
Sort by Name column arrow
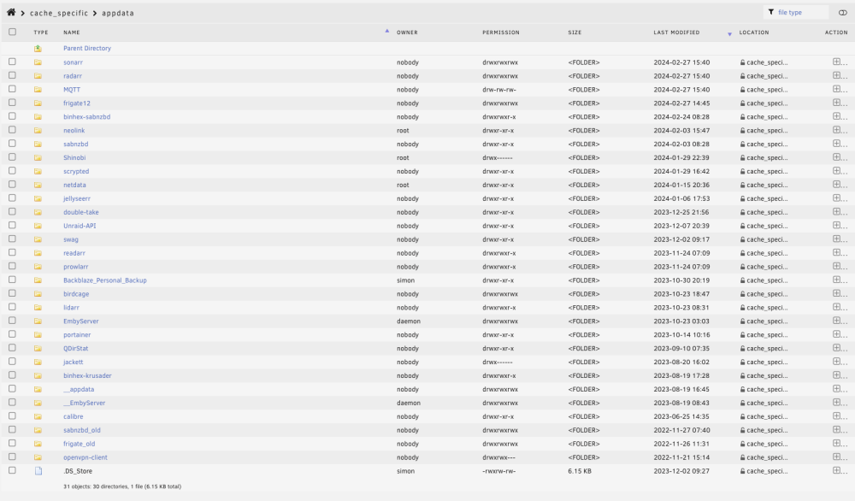tap(387, 31)
